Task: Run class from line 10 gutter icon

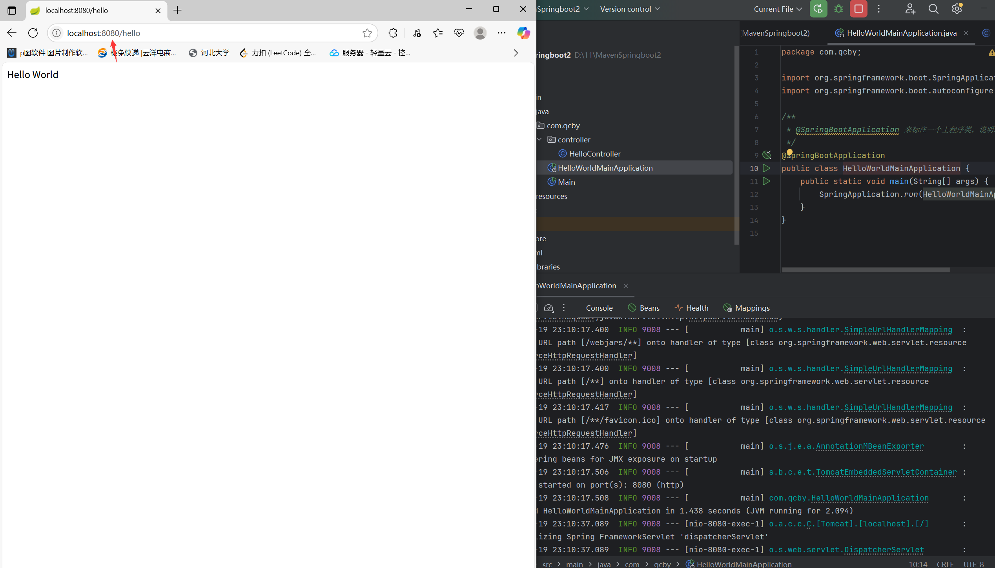Action: 766,168
